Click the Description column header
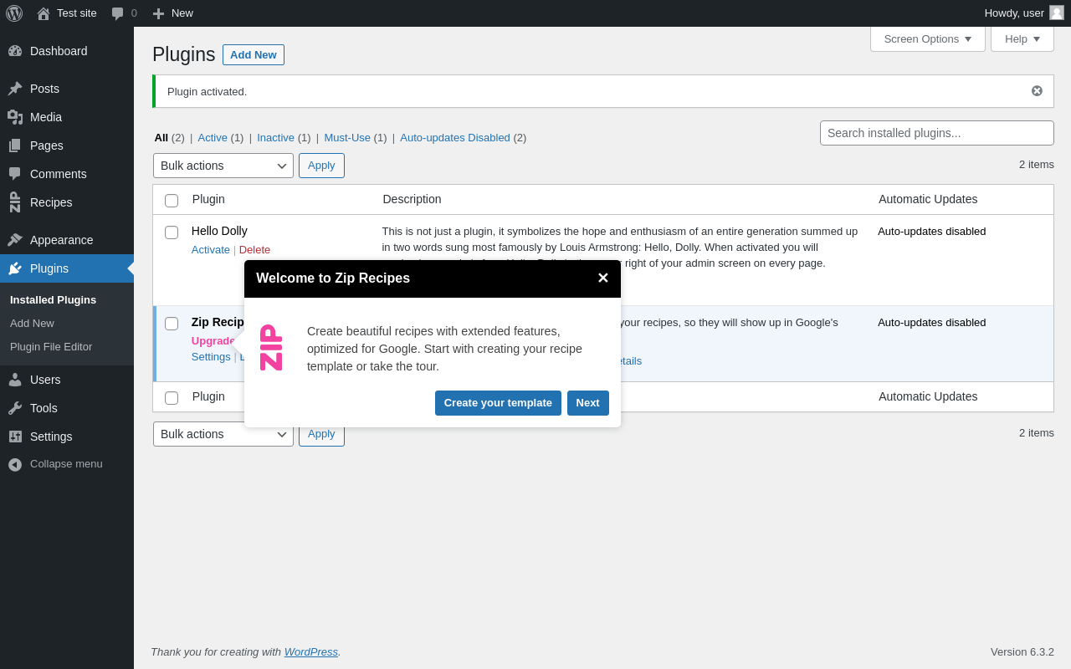This screenshot has height=669, width=1071. 412,199
